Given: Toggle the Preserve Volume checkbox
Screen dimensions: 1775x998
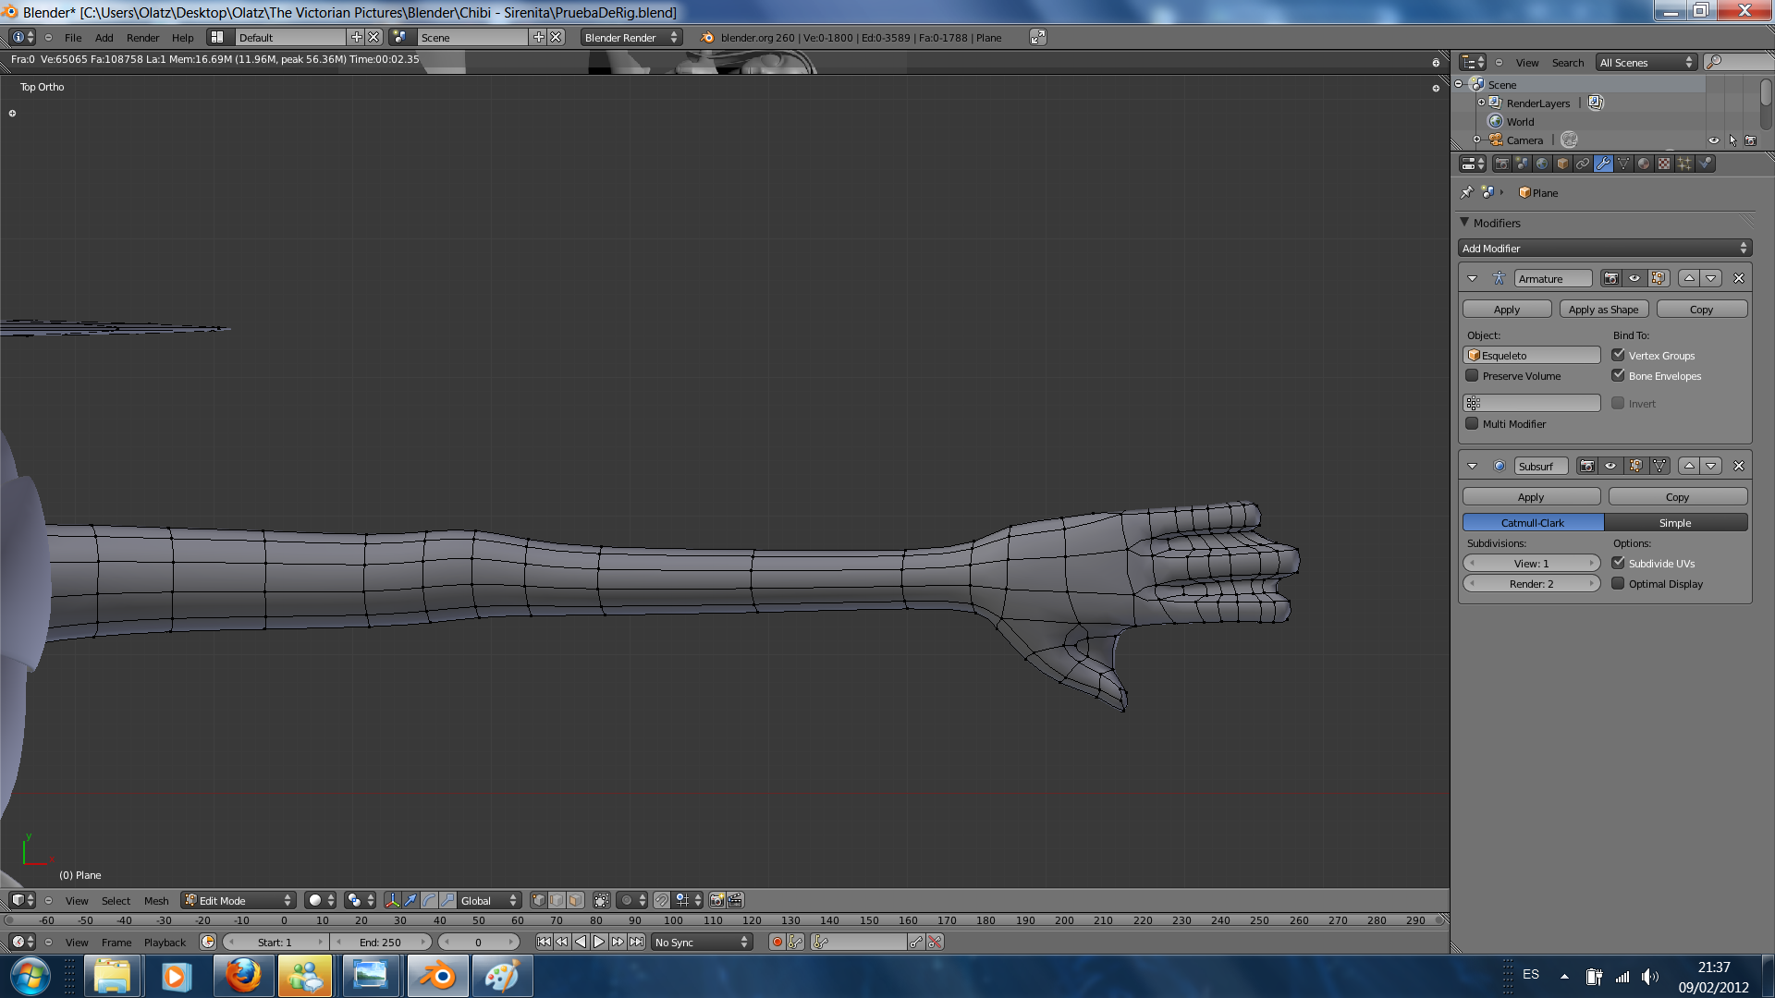Looking at the screenshot, I should coord(1472,376).
